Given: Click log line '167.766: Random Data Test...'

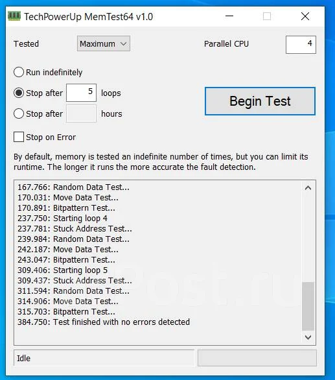Looking at the screenshot, I should 73,187.
